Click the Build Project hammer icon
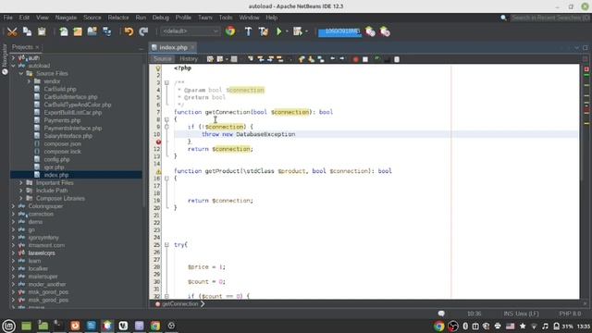Image resolution: width=592 pixels, height=333 pixels. [248, 31]
